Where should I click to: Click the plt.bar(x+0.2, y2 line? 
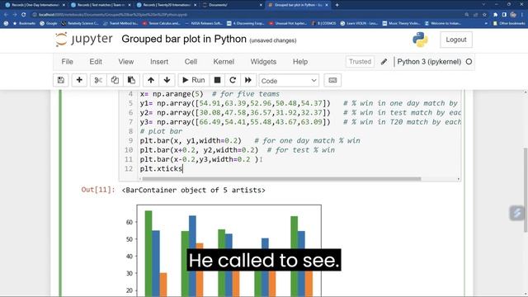pyautogui.click(x=237, y=150)
